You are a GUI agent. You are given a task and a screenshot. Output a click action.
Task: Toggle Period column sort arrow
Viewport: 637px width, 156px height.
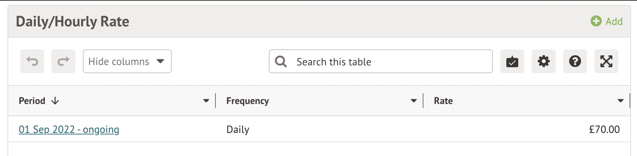pyautogui.click(x=55, y=101)
